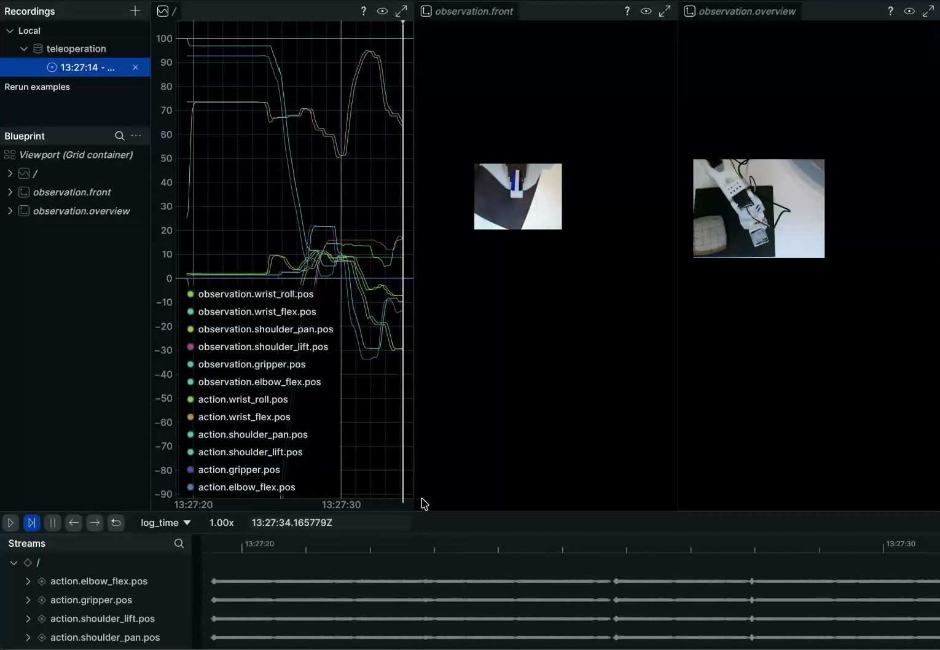Change the 1.00x playback speed

(x=222, y=523)
